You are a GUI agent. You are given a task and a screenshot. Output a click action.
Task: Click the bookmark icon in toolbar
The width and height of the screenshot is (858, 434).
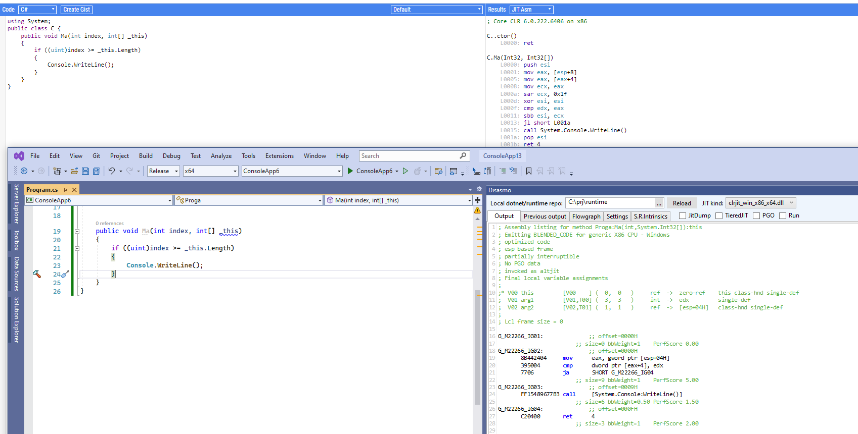coord(529,171)
